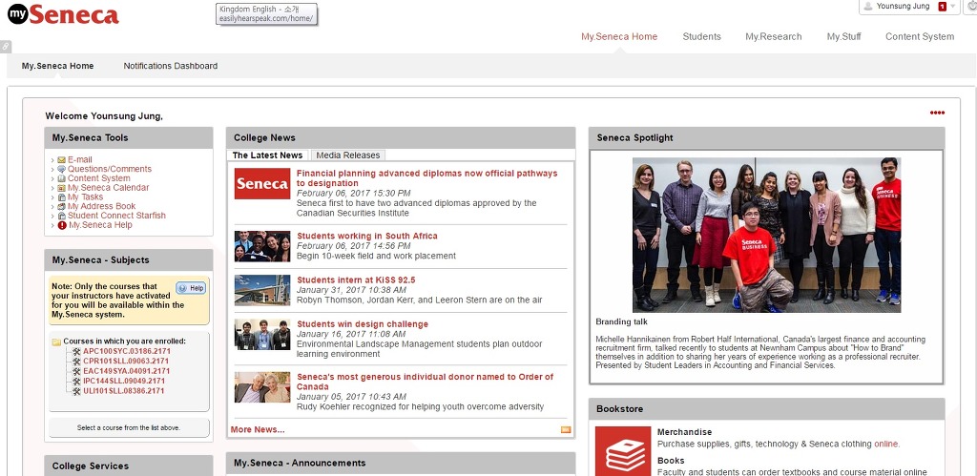Open course ULI101SLL.08386.2171
The image size is (977, 476).
(x=124, y=391)
